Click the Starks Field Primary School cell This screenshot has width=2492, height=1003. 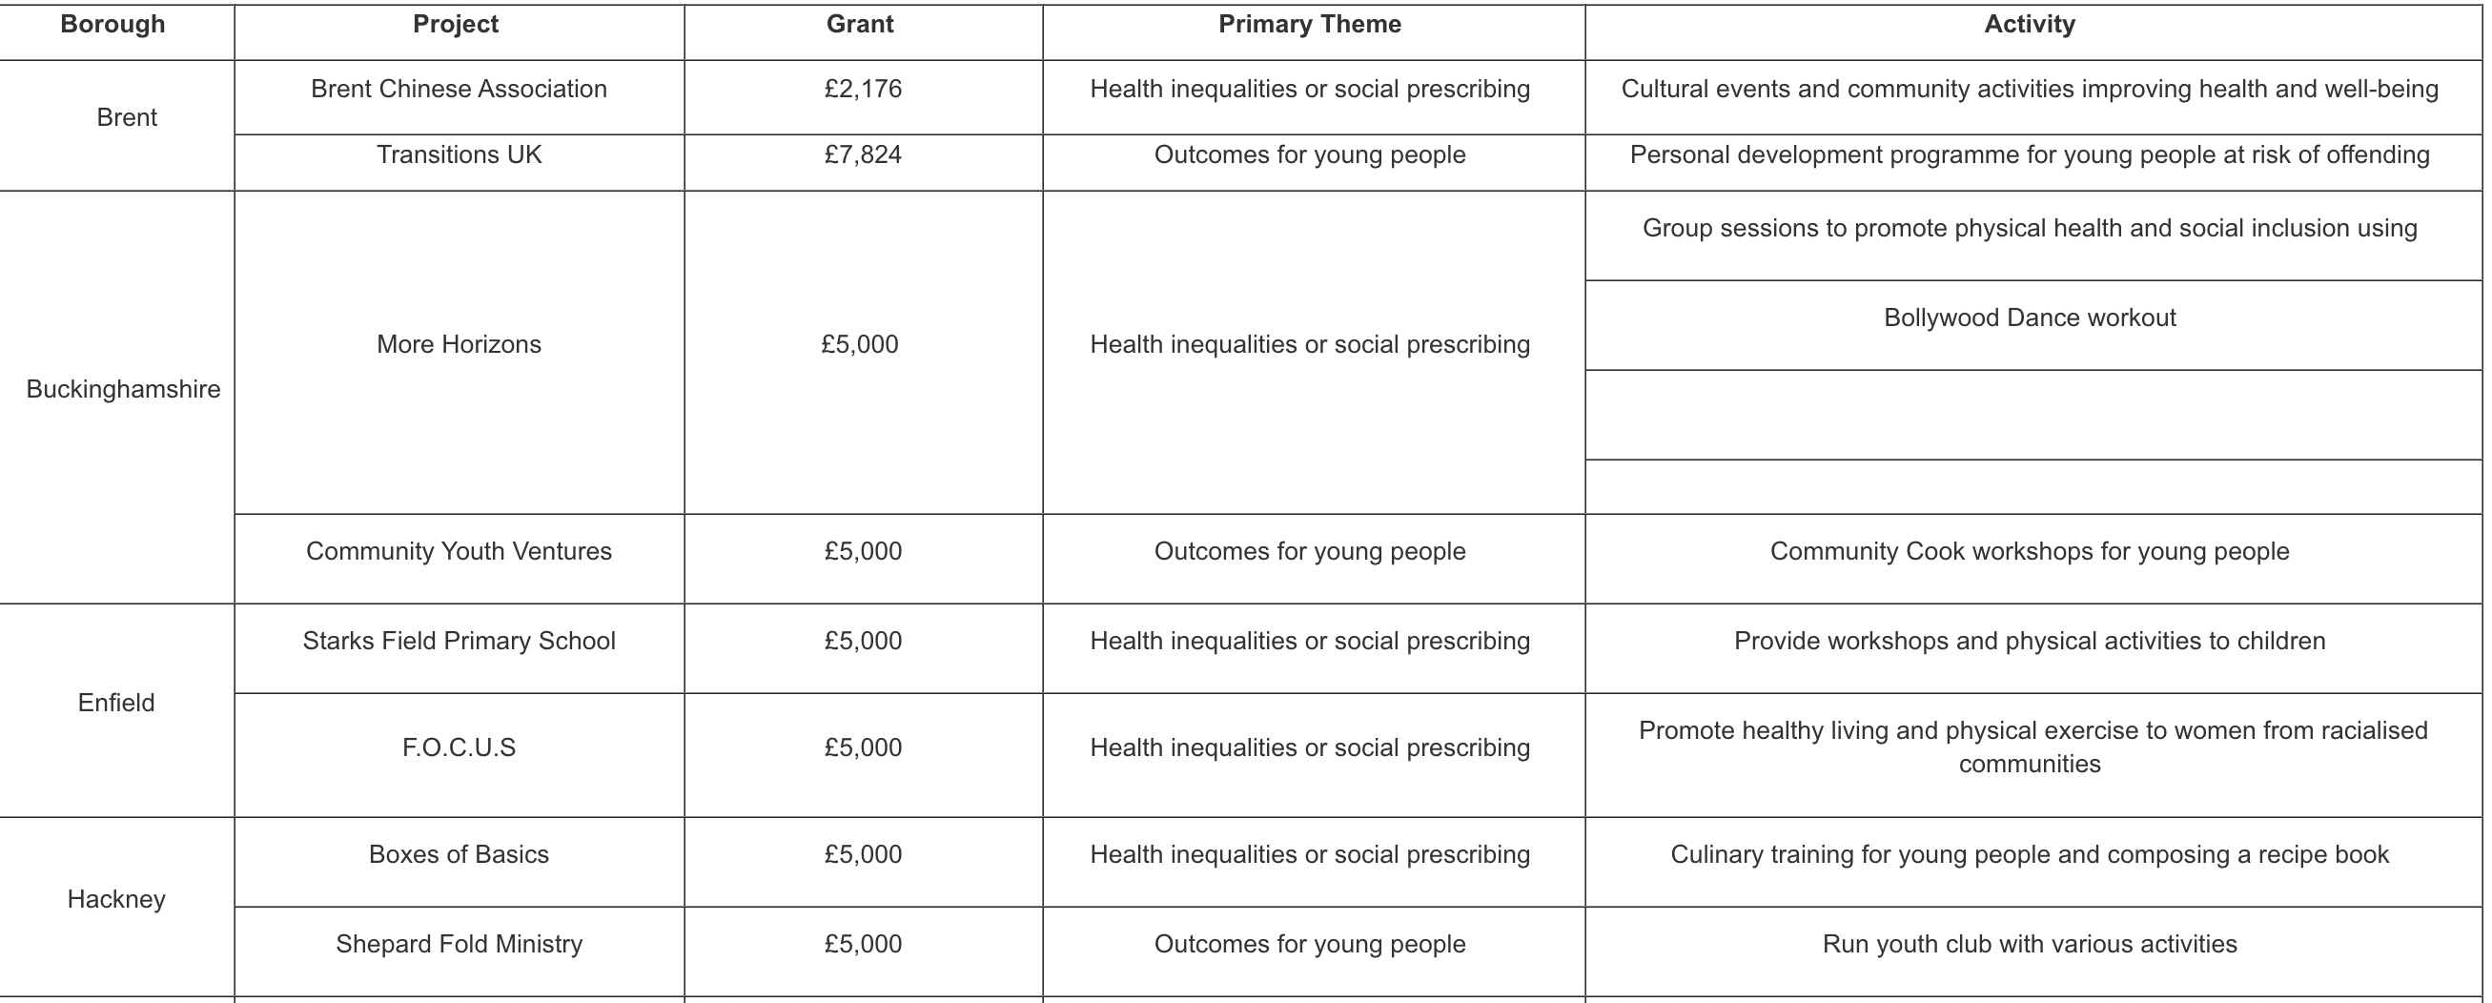[x=459, y=642]
